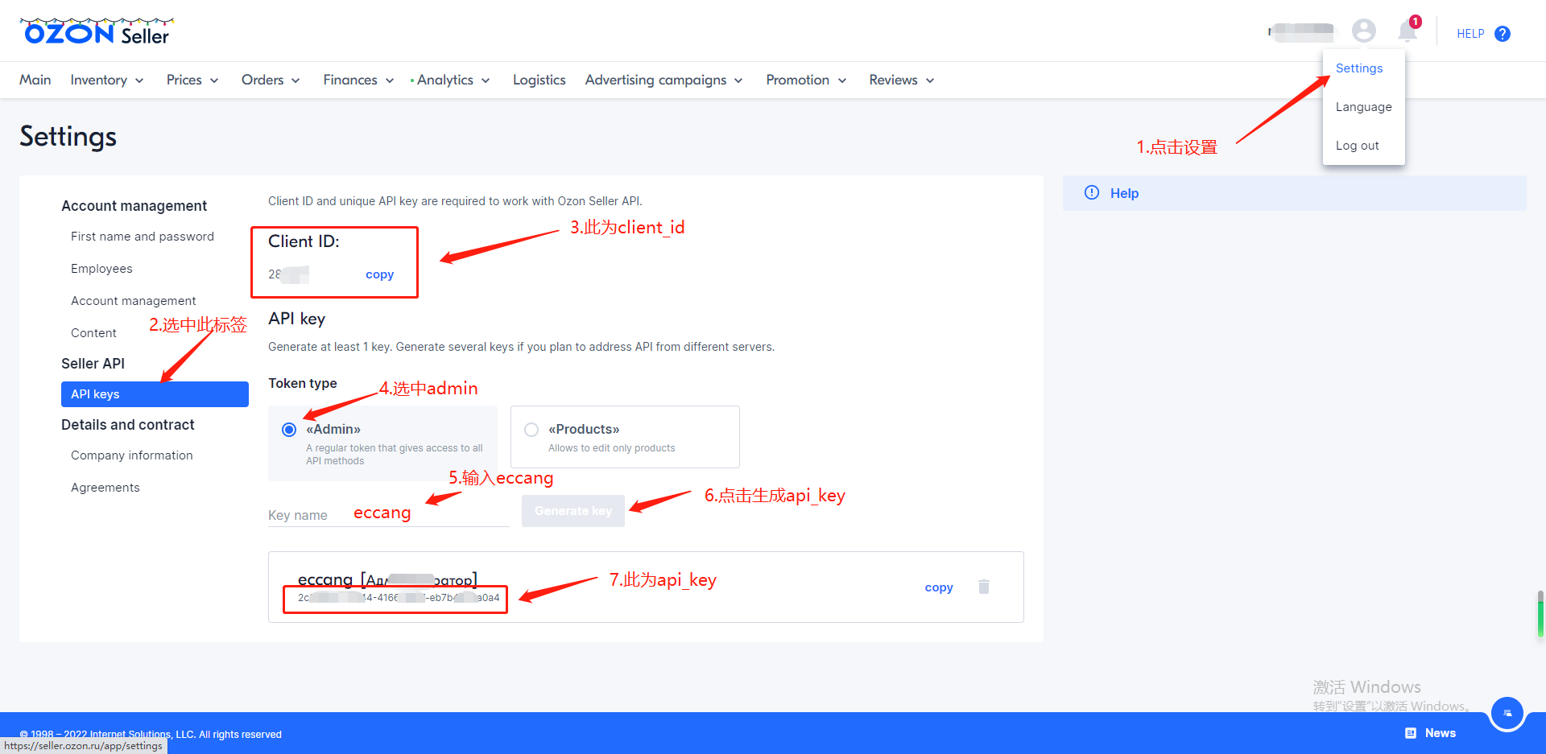Select the «Admin» token type radio

tap(289, 430)
